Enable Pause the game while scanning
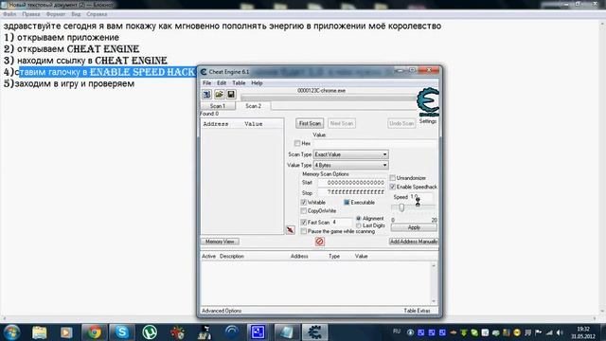Image resolution: width=606 pixels, height=341 pixels. 304,231
